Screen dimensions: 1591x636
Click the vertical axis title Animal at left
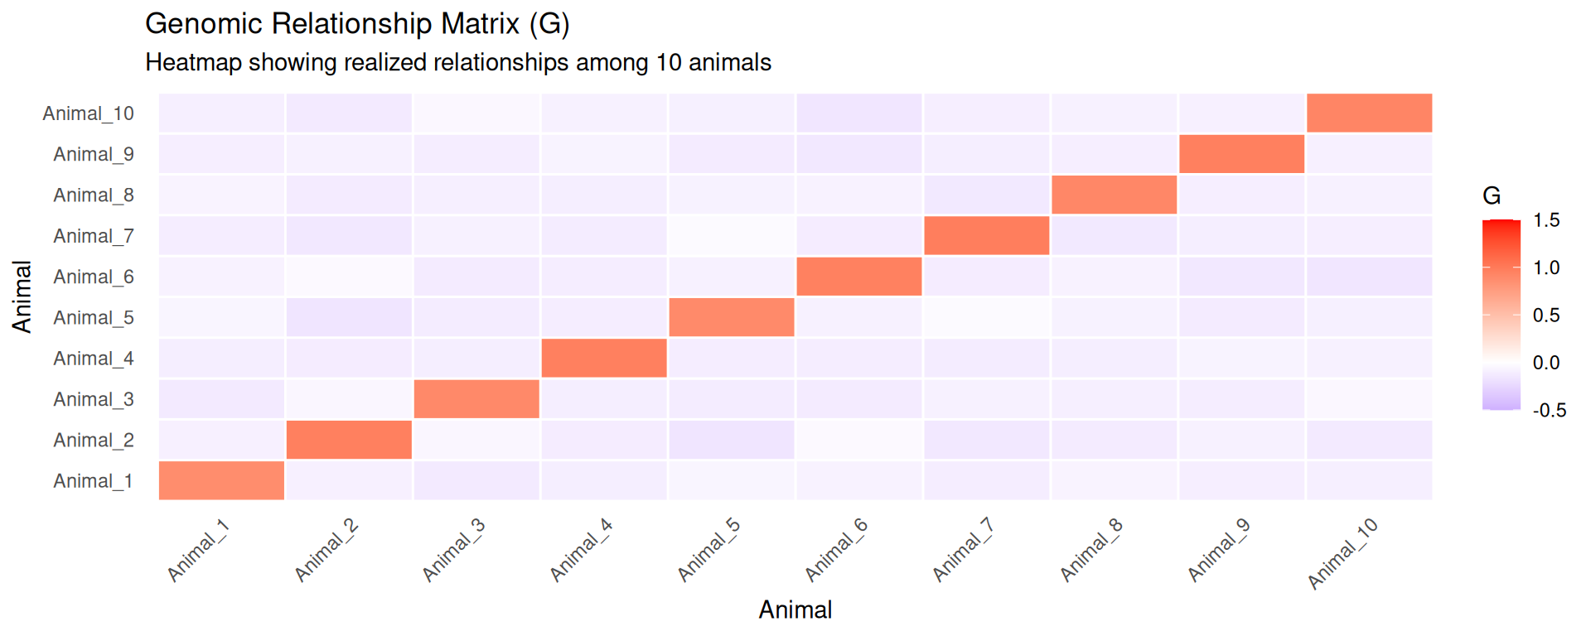tap(22, 296)
